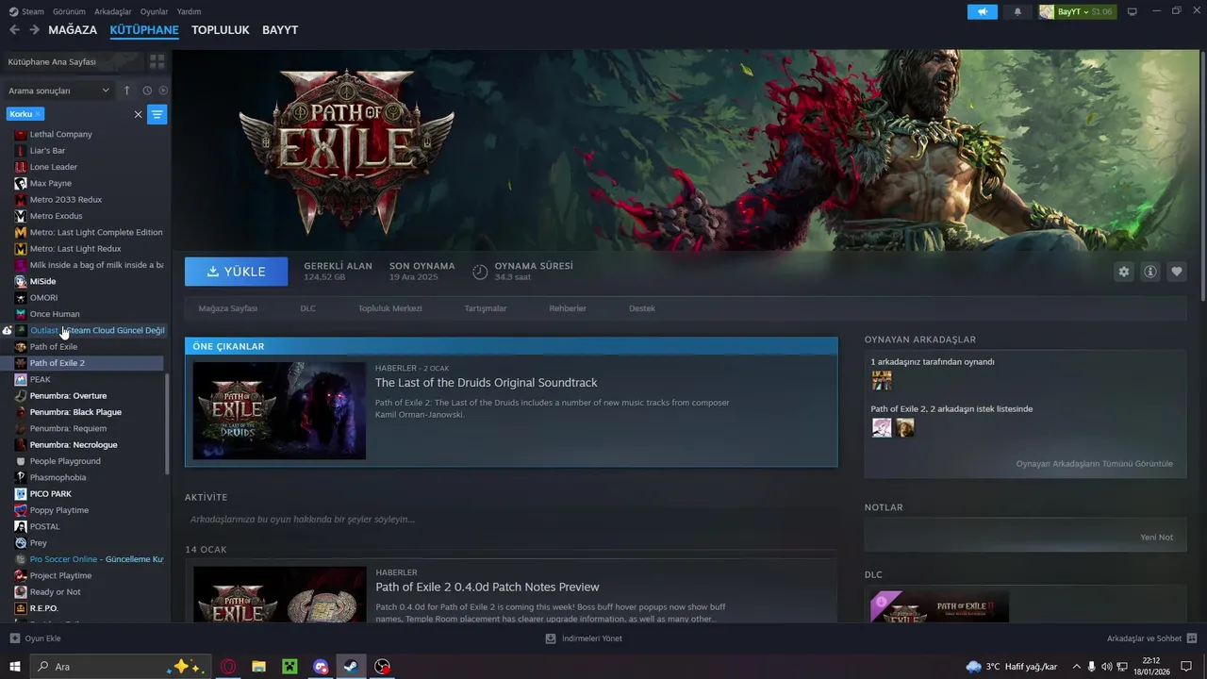
Task: Open the DLC link under banner
Action: 307,308
